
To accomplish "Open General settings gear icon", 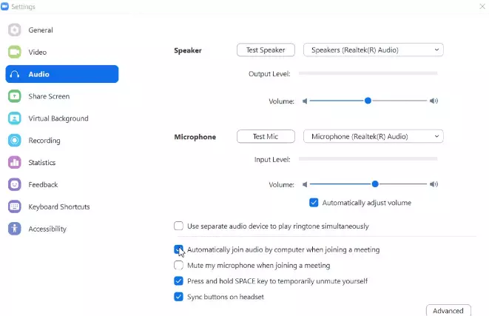I will tap(14, 30).
